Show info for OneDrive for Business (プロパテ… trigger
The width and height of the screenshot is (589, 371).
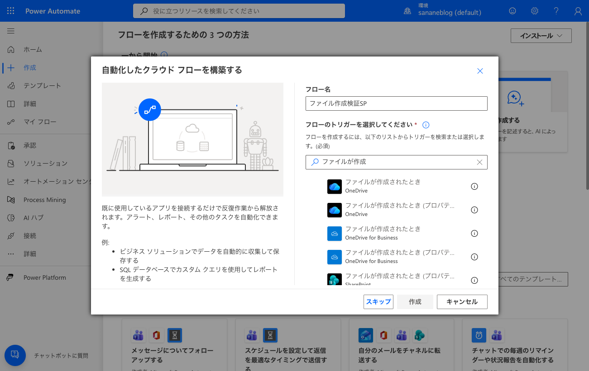pyautogui.click(x=474, y=257)
